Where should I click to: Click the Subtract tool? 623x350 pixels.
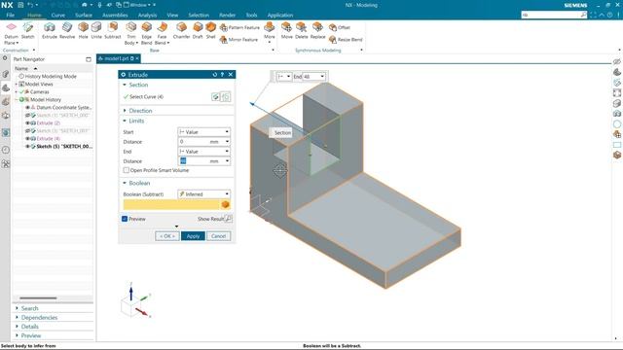113,30
